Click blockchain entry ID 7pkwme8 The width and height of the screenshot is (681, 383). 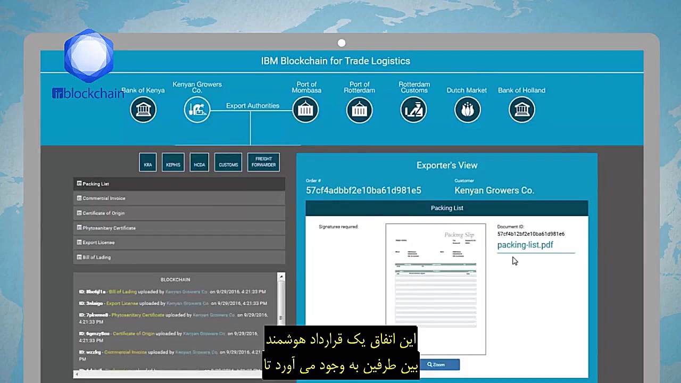tap(94, 315)
